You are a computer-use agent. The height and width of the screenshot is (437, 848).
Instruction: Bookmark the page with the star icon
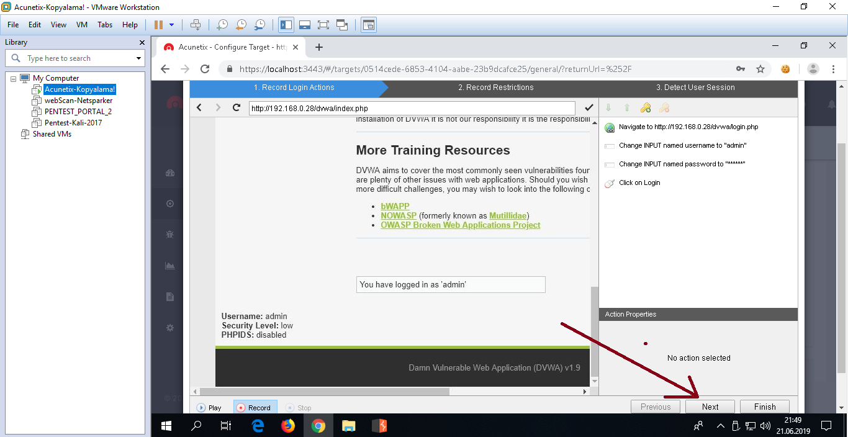760,69
